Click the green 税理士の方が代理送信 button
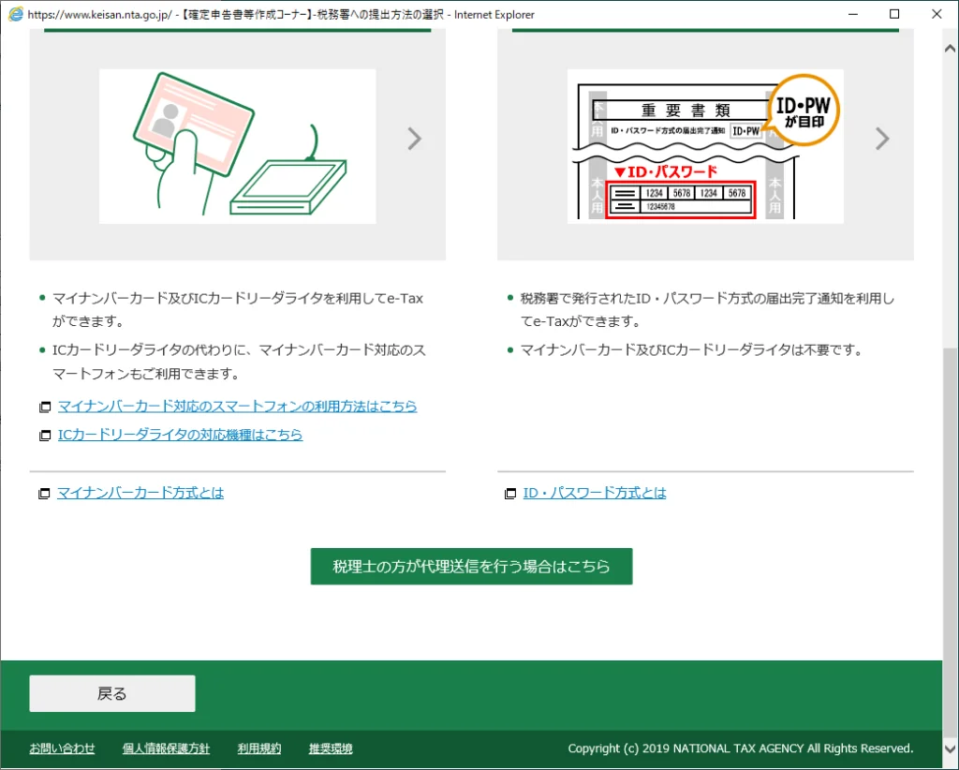The image size is (959, 770). pos(471,567)
